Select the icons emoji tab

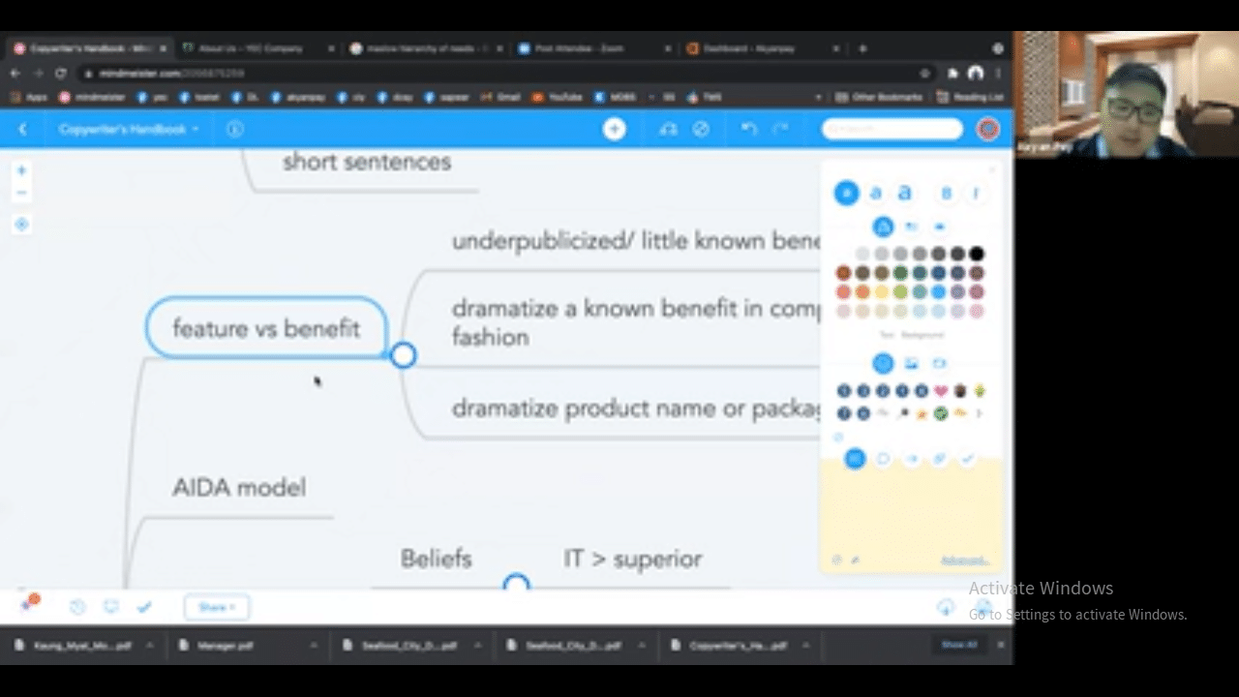point(883,364)
